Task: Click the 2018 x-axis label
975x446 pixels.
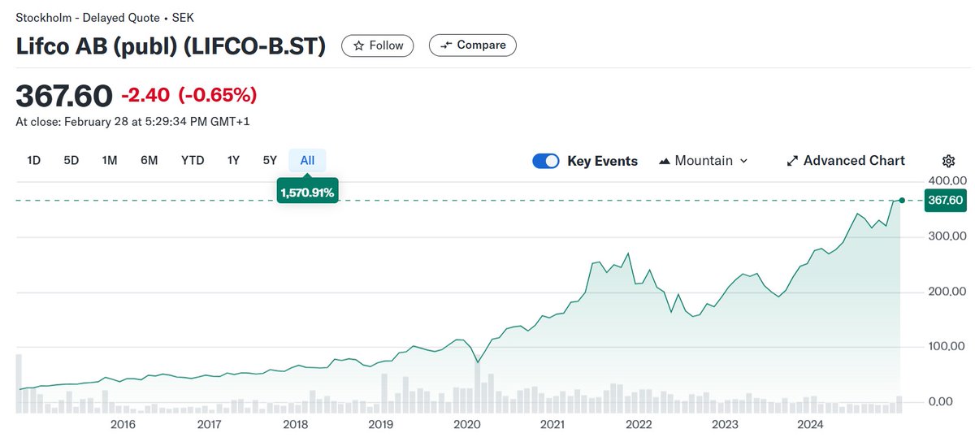Action: tap(295, 424)
